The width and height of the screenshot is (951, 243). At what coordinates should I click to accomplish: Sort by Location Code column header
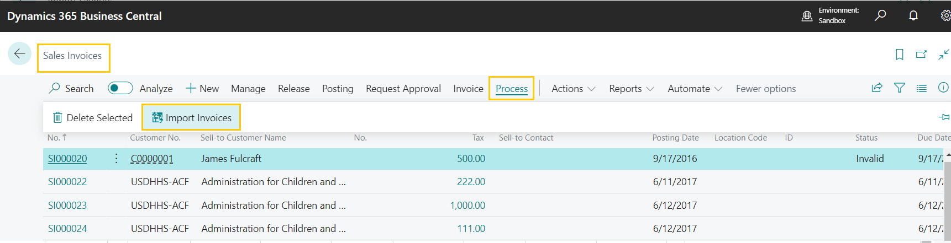(740, 138)
